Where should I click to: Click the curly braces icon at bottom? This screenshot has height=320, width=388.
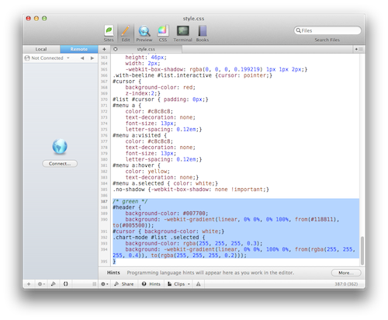coord(66,284)
